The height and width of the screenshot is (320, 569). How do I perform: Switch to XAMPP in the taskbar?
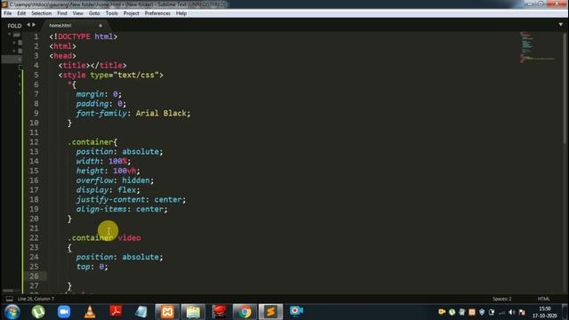167,312
